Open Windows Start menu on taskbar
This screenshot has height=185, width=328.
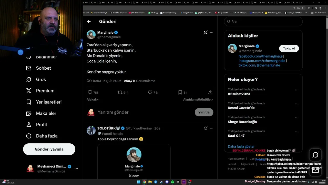point(139,182)
